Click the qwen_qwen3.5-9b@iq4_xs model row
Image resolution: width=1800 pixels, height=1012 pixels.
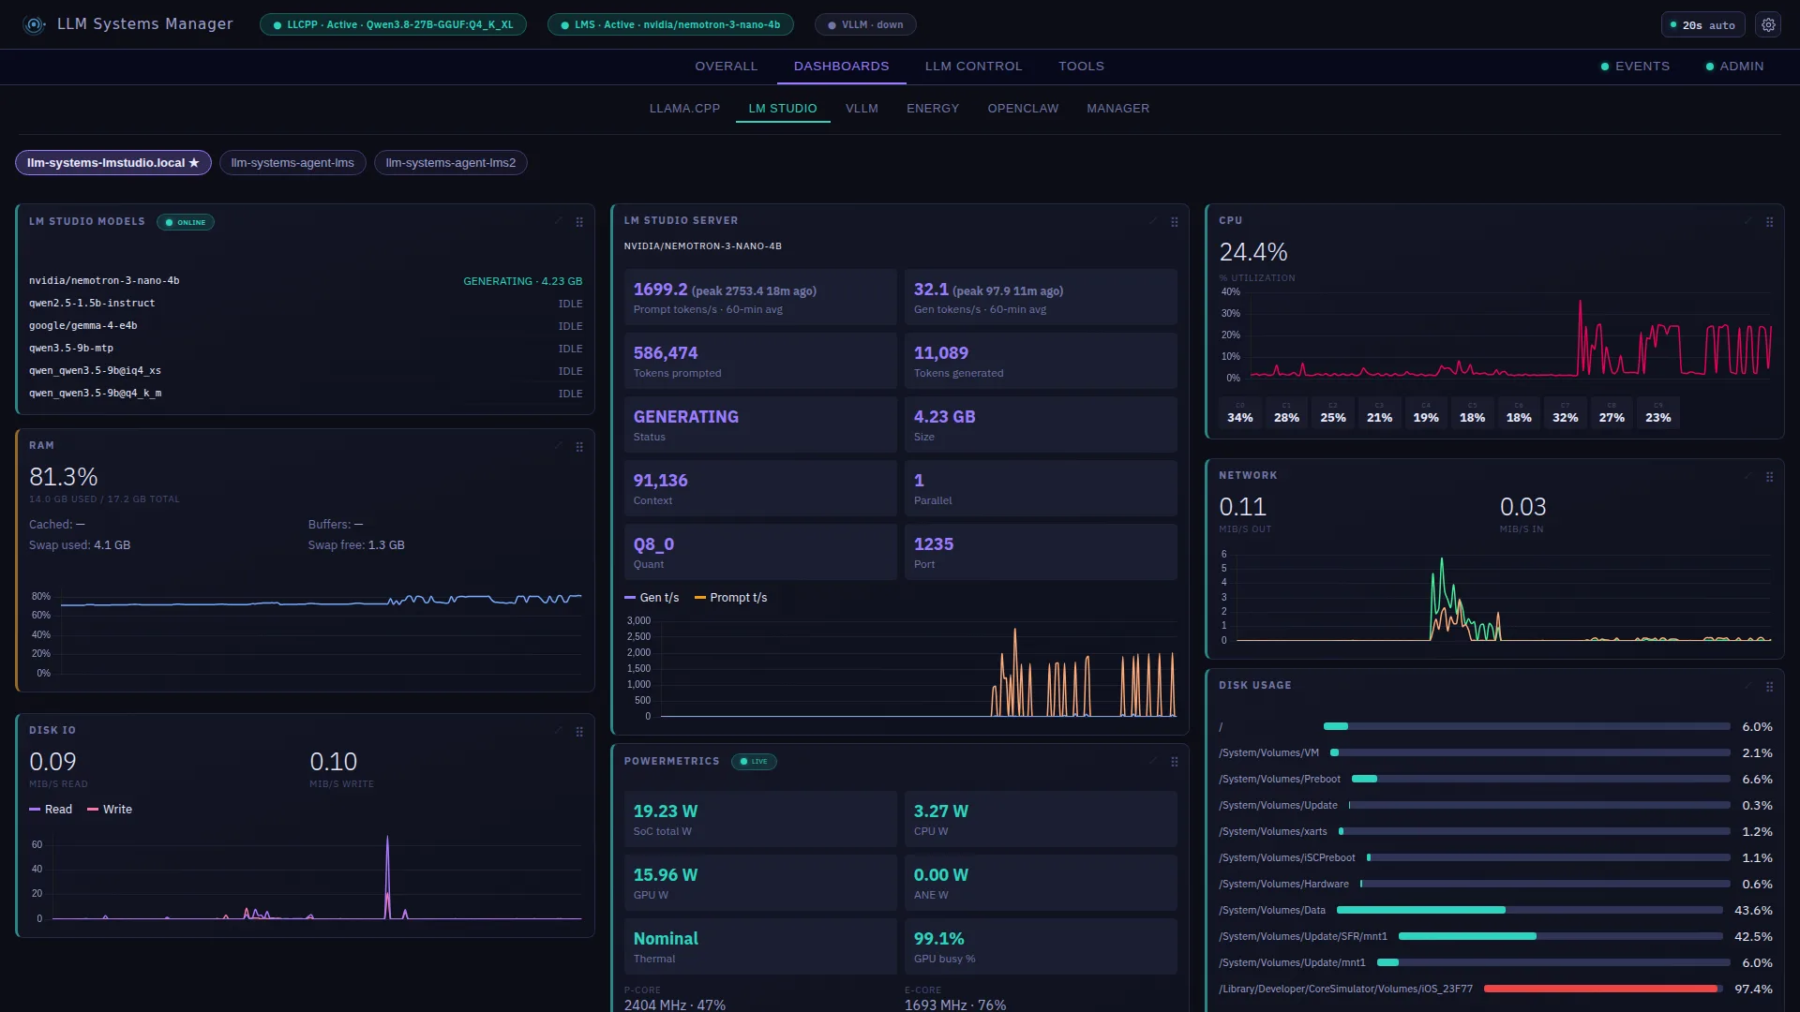(306, 371)
